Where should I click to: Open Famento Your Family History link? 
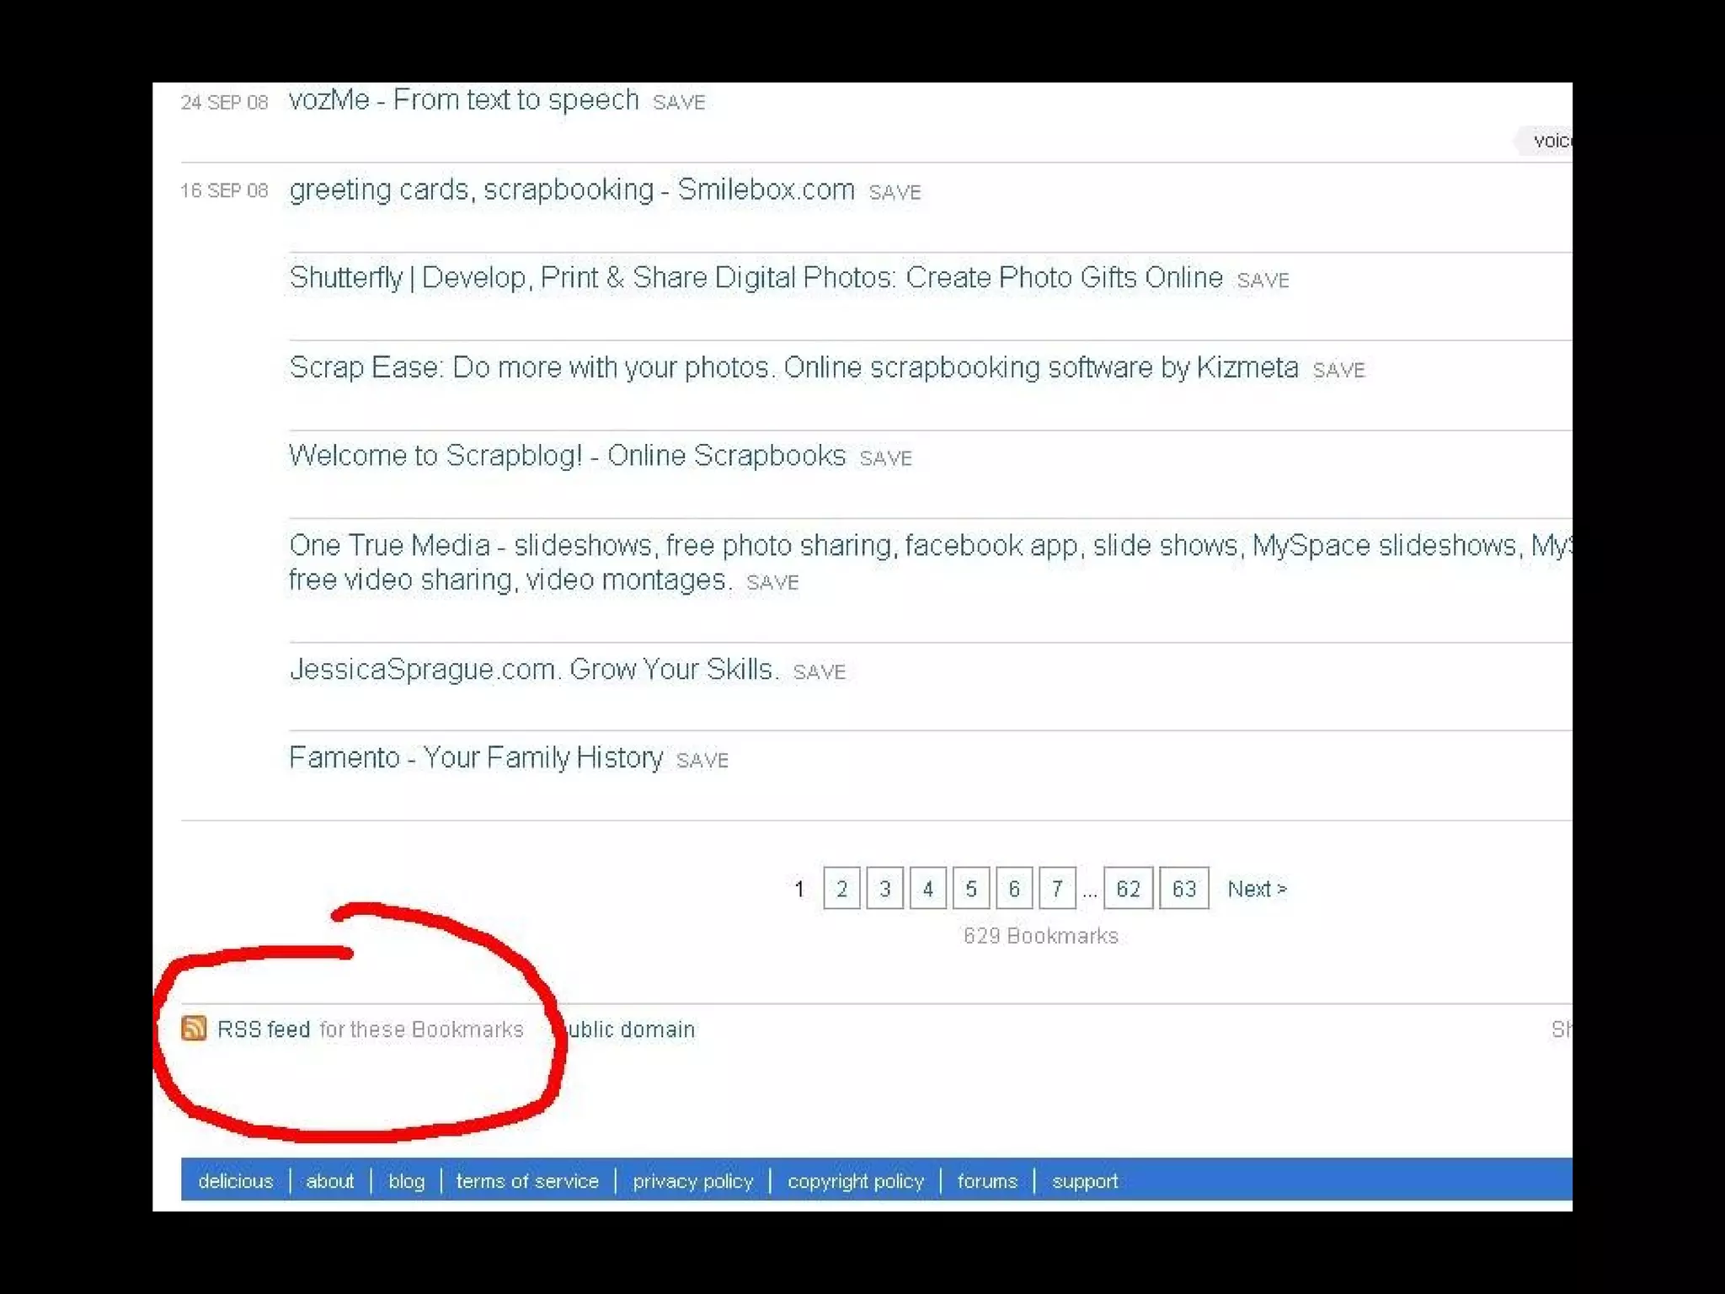click(x=476, y=758)
